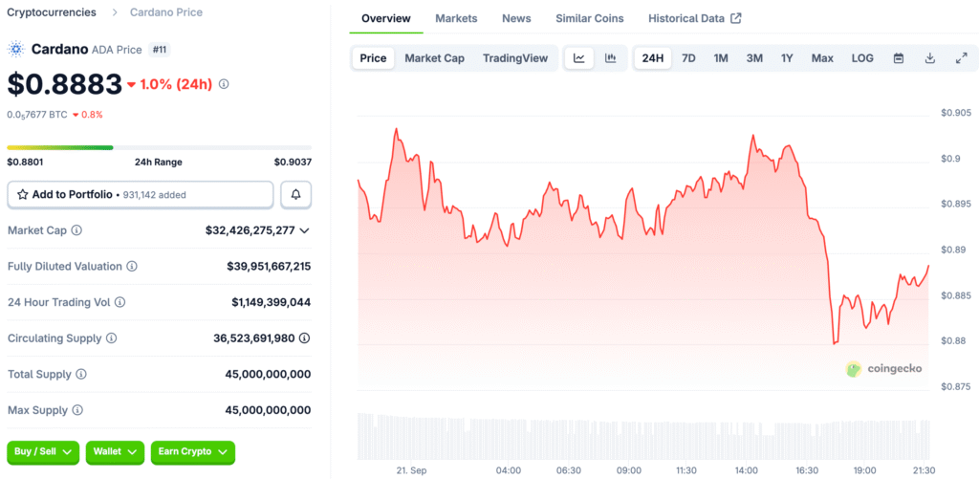
Task: Show Fully Diluted Valuation info icon
Action: click(x=132, y=266)
